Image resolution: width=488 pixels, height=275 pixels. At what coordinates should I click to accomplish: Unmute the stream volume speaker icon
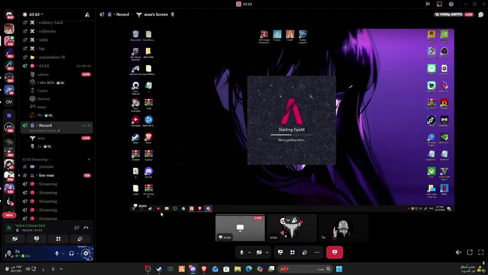point(459,252)
